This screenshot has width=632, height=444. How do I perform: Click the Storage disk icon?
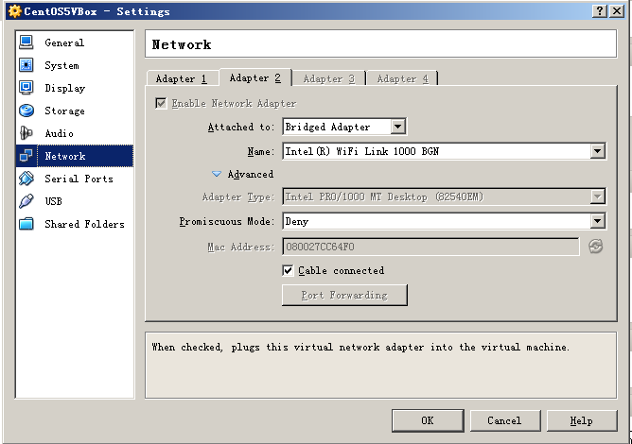click(26, 111)
